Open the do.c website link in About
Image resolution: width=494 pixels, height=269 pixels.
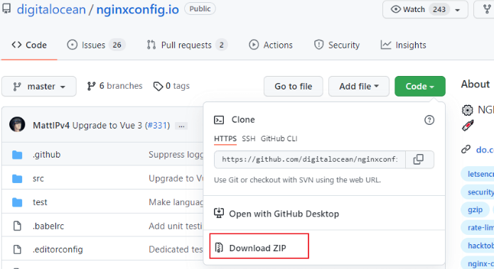click(485, 150)
